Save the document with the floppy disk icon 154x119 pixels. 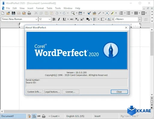(x=14, y=13)
